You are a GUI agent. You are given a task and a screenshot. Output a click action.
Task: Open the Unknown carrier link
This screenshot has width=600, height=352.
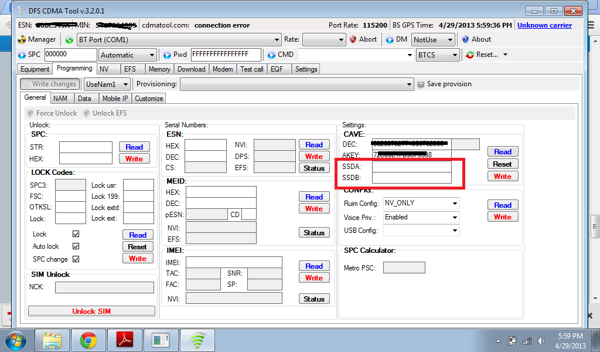(544, 25)
